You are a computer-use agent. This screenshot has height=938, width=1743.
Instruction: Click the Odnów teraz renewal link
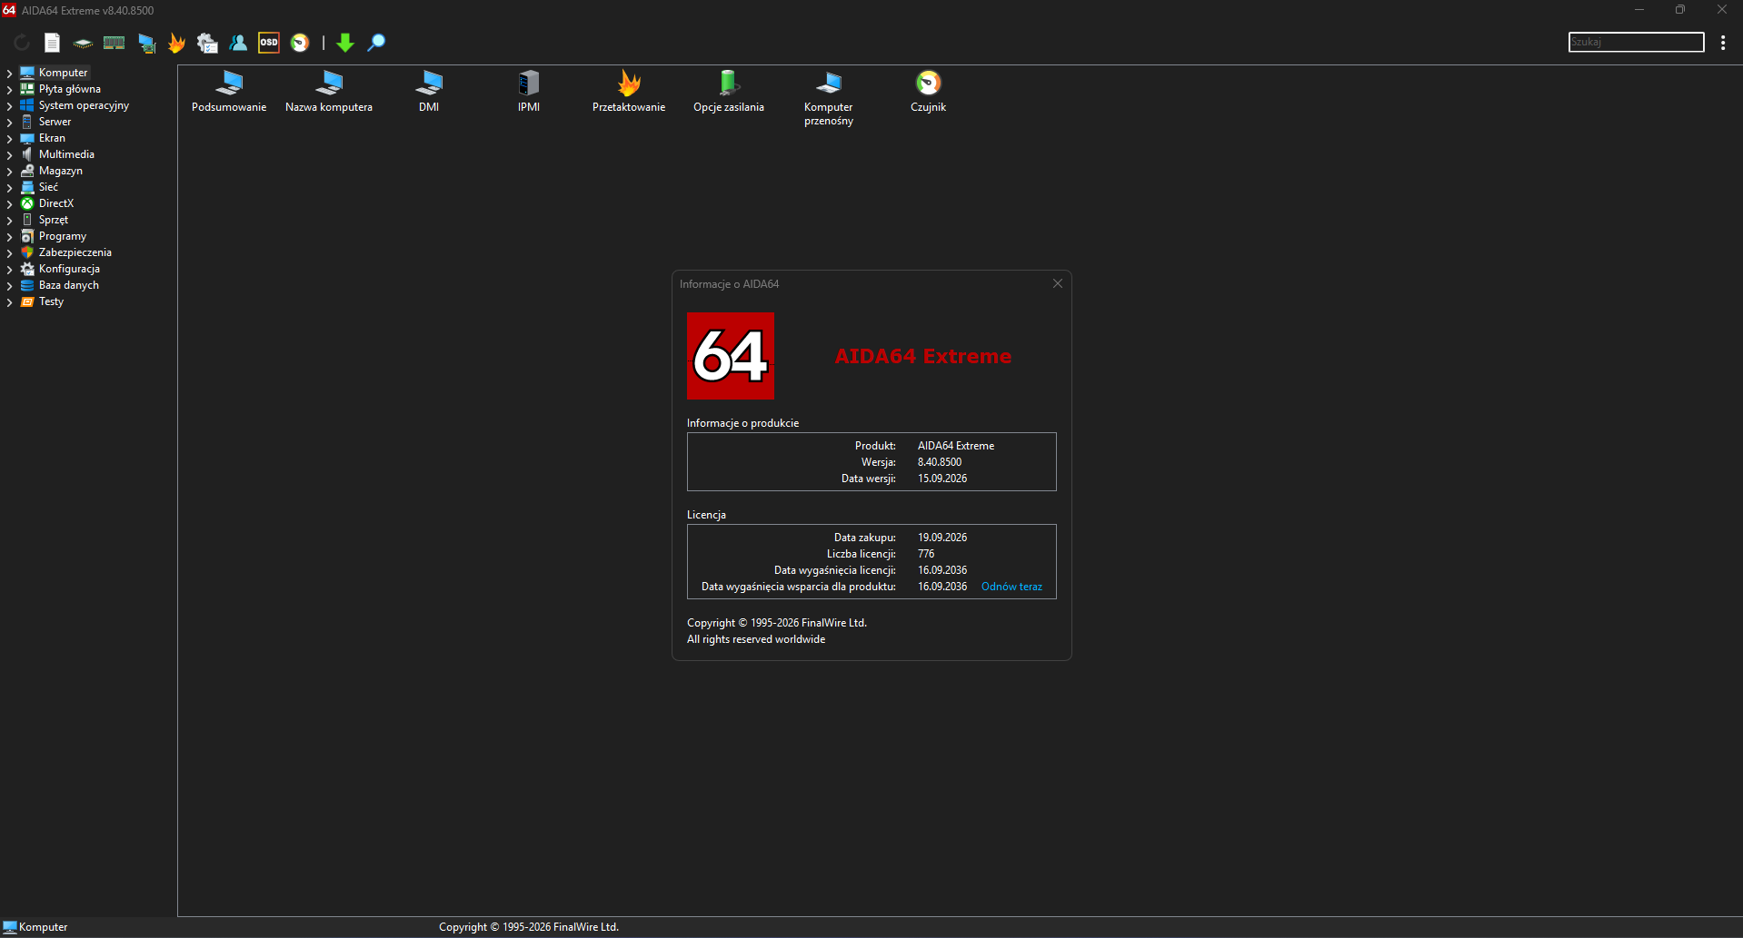(x=1011, y=587)
